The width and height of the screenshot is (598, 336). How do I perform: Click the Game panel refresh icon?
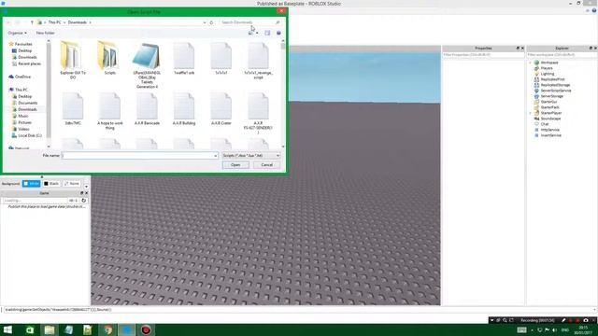tap(84, 200)
